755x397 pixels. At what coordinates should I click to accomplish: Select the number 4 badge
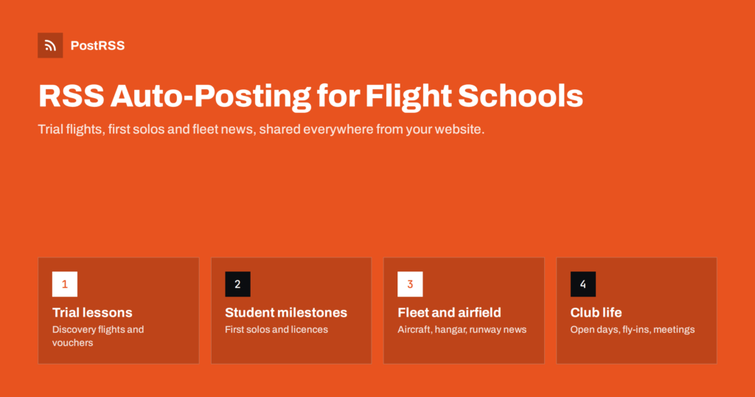click(x=583, y=284)
